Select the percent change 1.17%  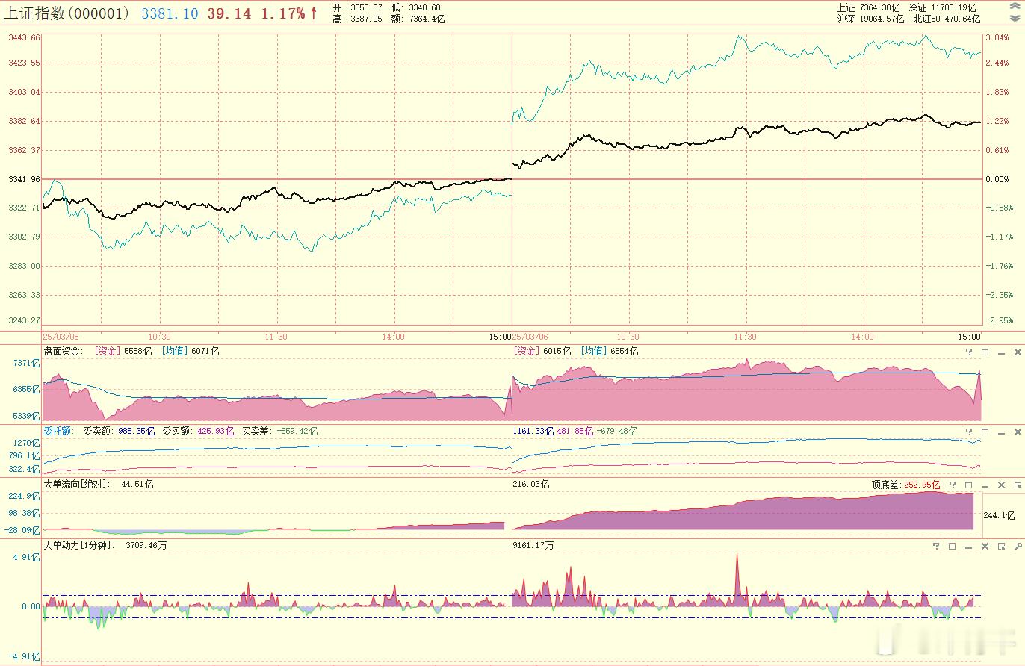tap(283, 13)
